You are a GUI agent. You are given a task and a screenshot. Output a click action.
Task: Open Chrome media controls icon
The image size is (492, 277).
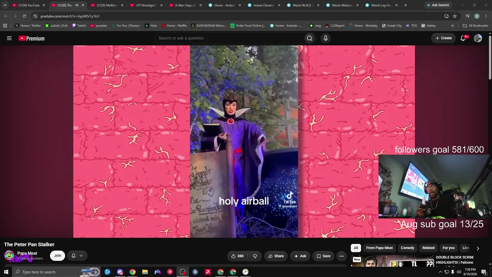(x=467, y=16)
